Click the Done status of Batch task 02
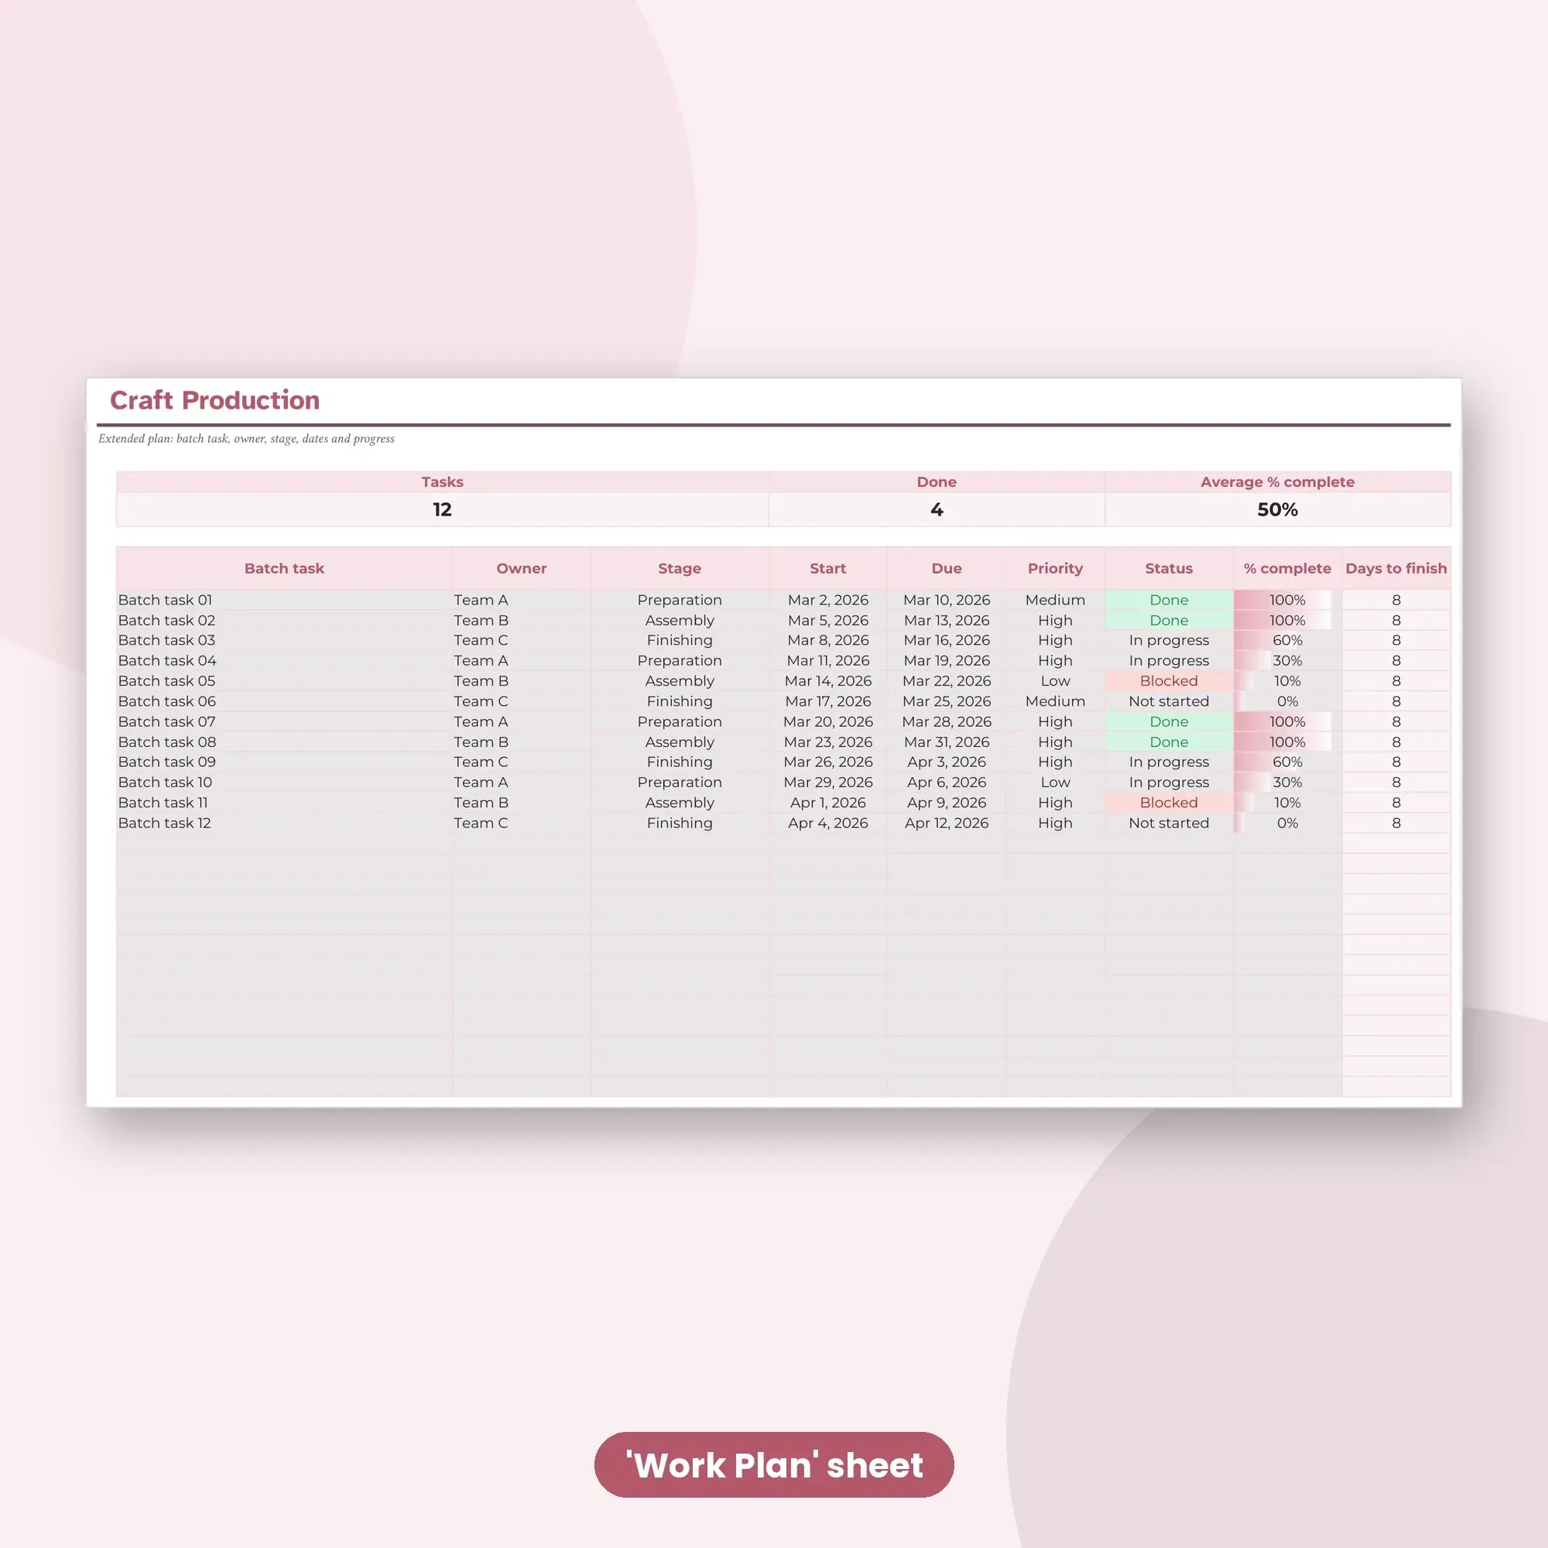This screenshot has height=1548, width=1548. pos(1169,620)
